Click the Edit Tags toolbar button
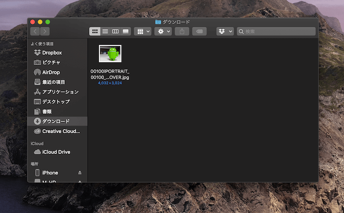 (199, 31)
